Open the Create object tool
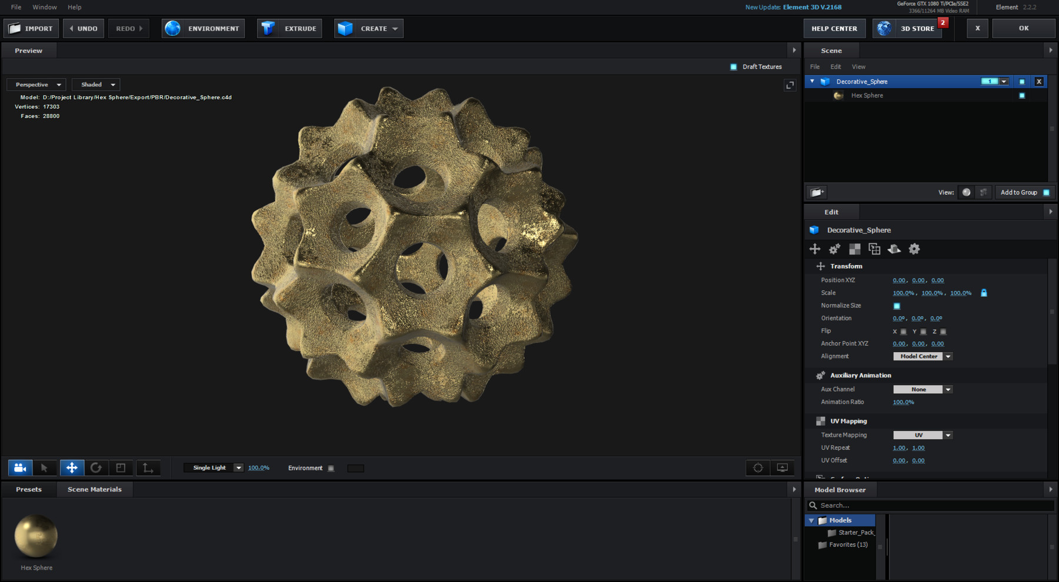The height and width of the screenshot is (582, 1059). tap(368, 28)
